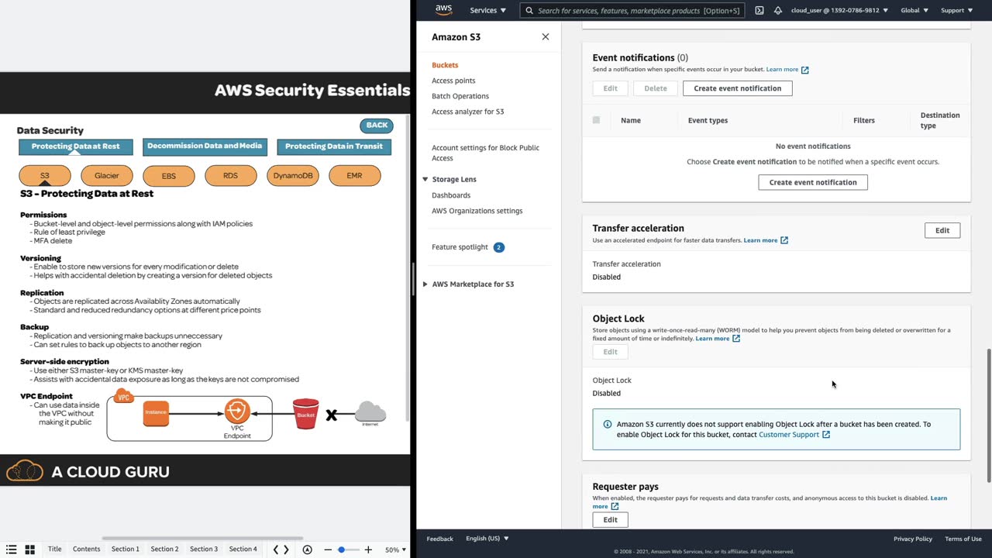Click the AWS logo home icon
The width and height of the screenshot is (992, 558).
(x=443, y=10)
